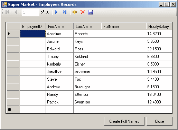Click the salary value 6.8800
The height and width of the screenshot is (130, 178).
click(x=159, y=57)
